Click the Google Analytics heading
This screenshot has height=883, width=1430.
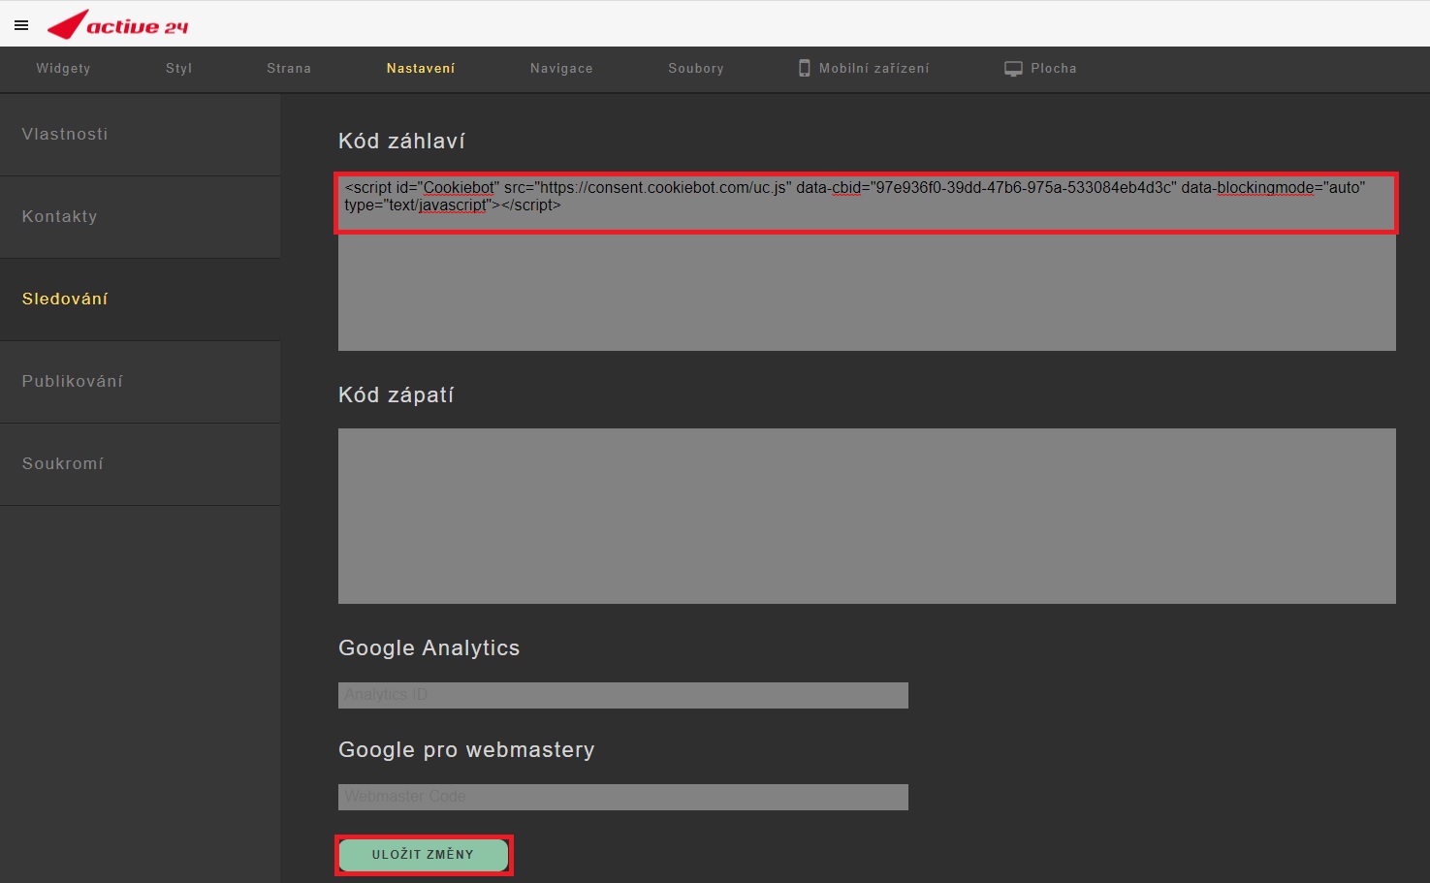(429, 648)
